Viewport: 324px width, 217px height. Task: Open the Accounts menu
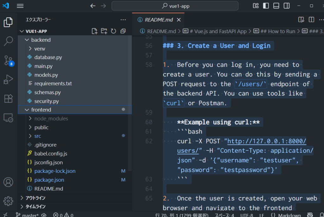pos(8,182)
